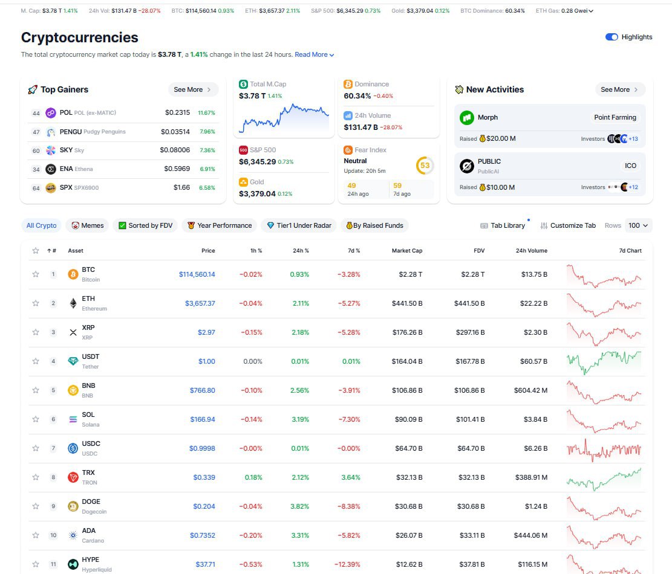This screenshot has height=574, width=672.
Task: Open the By Raised Funds tab
Action: point(374,225)
